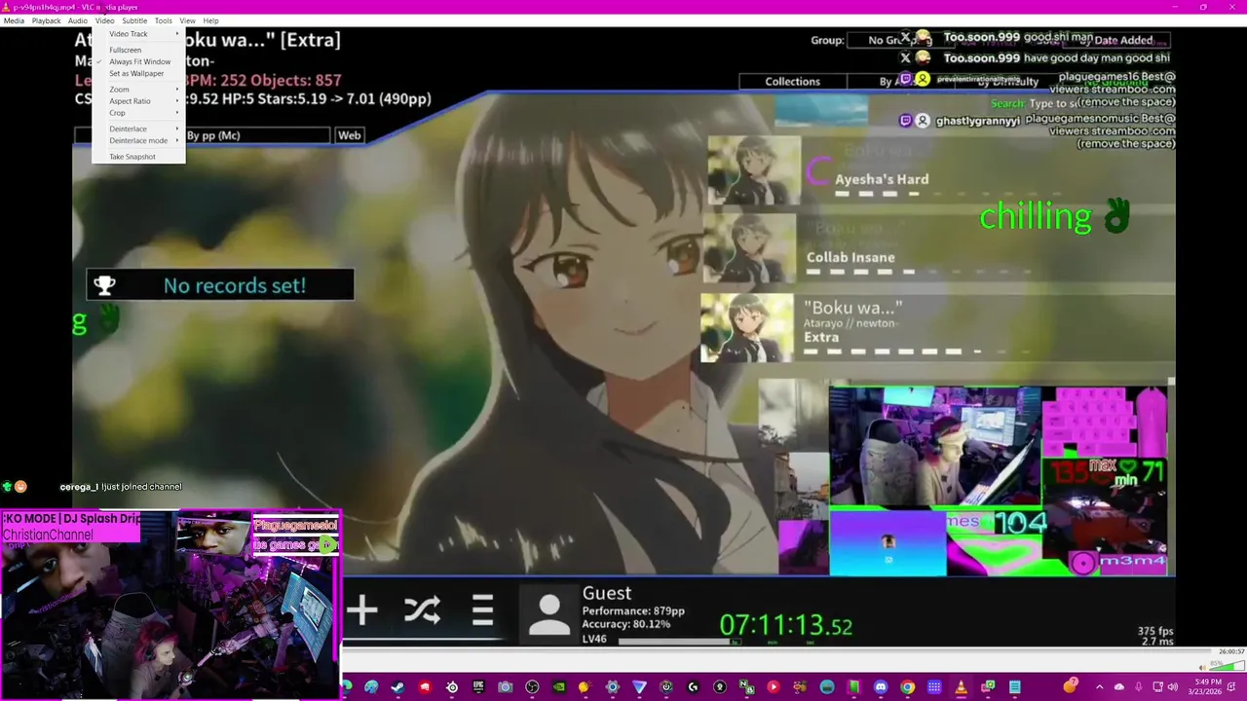Screen dimensions: 1247x701
Task: Select the Ayesha's Hard difficulty card
Action: pyautogui.click(x=940, y=171)
